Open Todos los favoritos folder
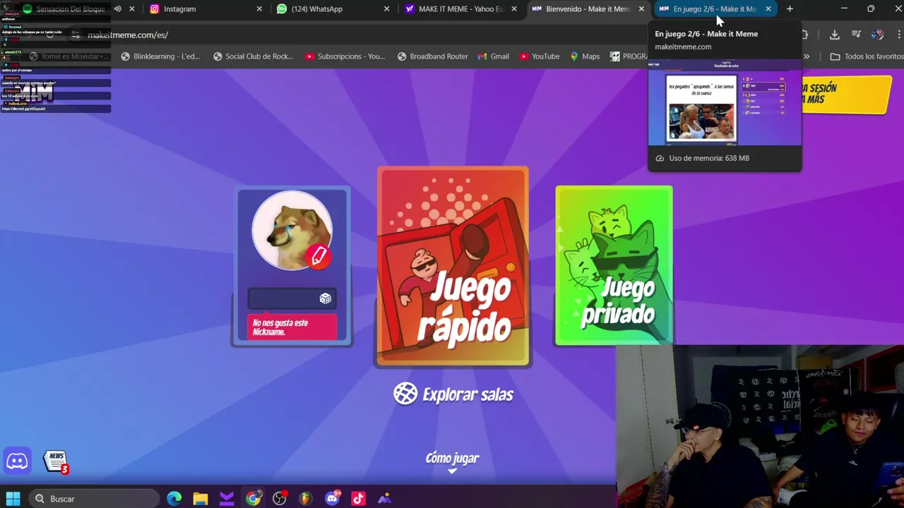904x508 pixels. tap(866, 56)
